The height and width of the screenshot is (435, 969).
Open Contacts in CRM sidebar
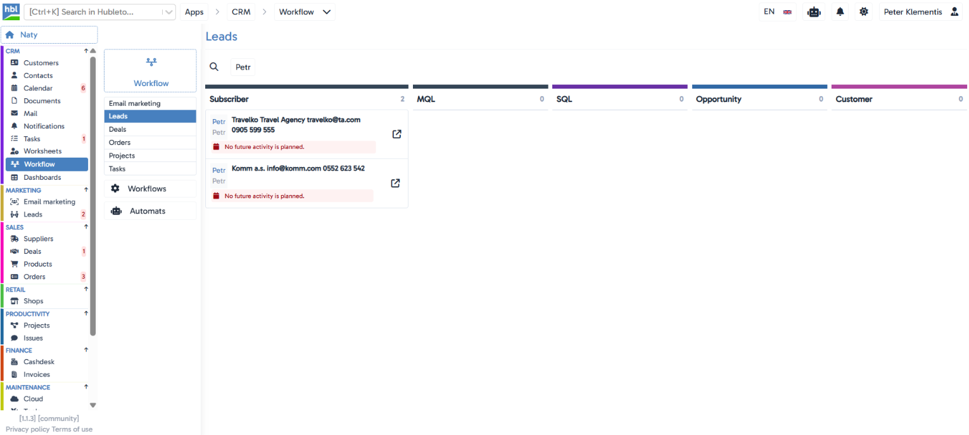47,75
